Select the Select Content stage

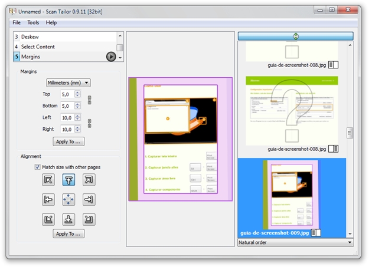tap(65, 47)
